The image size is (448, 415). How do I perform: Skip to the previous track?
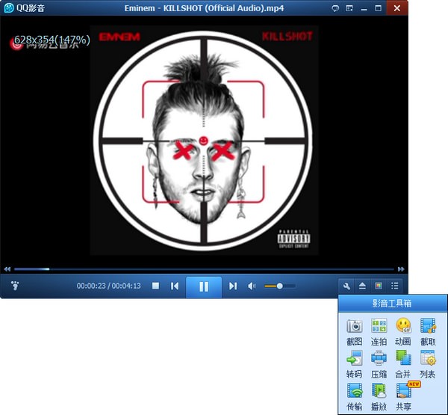175,286
